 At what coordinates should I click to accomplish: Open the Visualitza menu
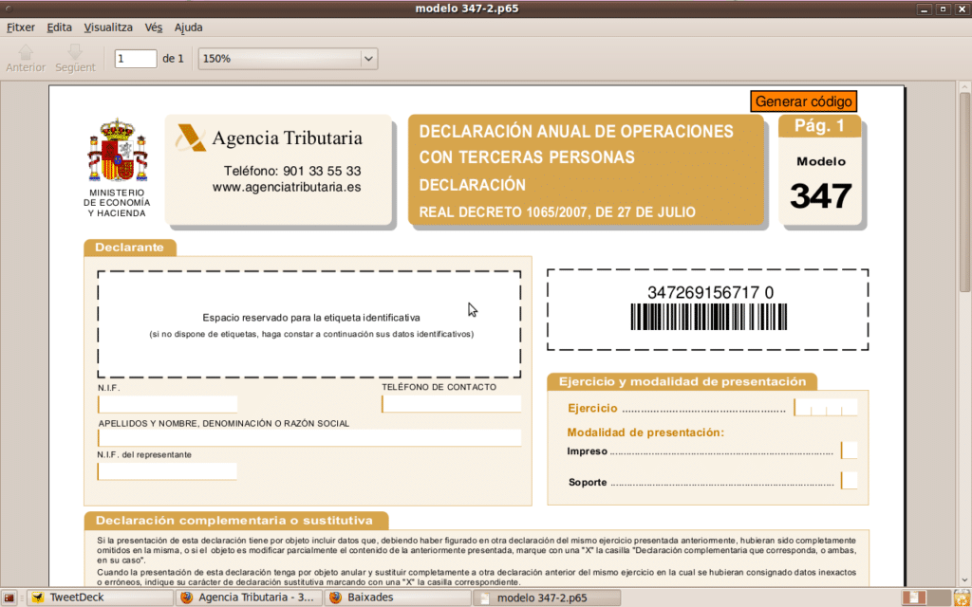(108, 28)
